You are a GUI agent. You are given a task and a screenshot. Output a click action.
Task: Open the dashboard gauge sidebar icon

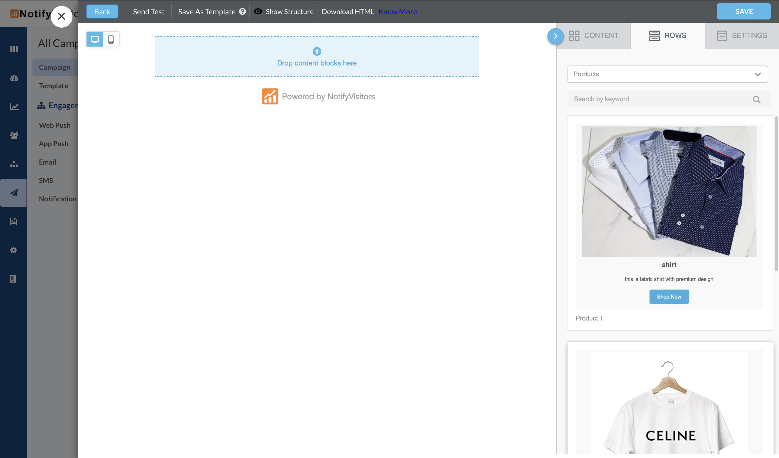click(x=14, y=78)
